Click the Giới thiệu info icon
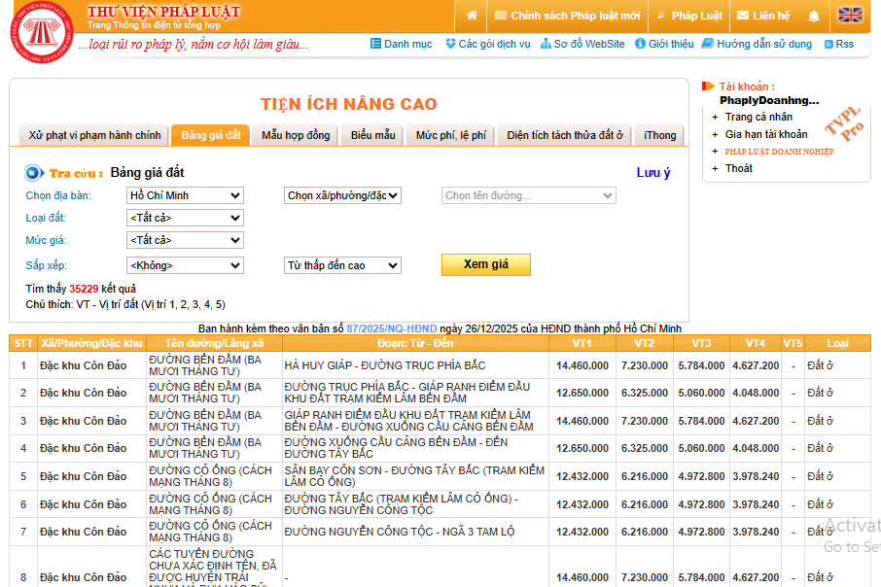Screen dimensions: 881x587 [x=640, y=44]
